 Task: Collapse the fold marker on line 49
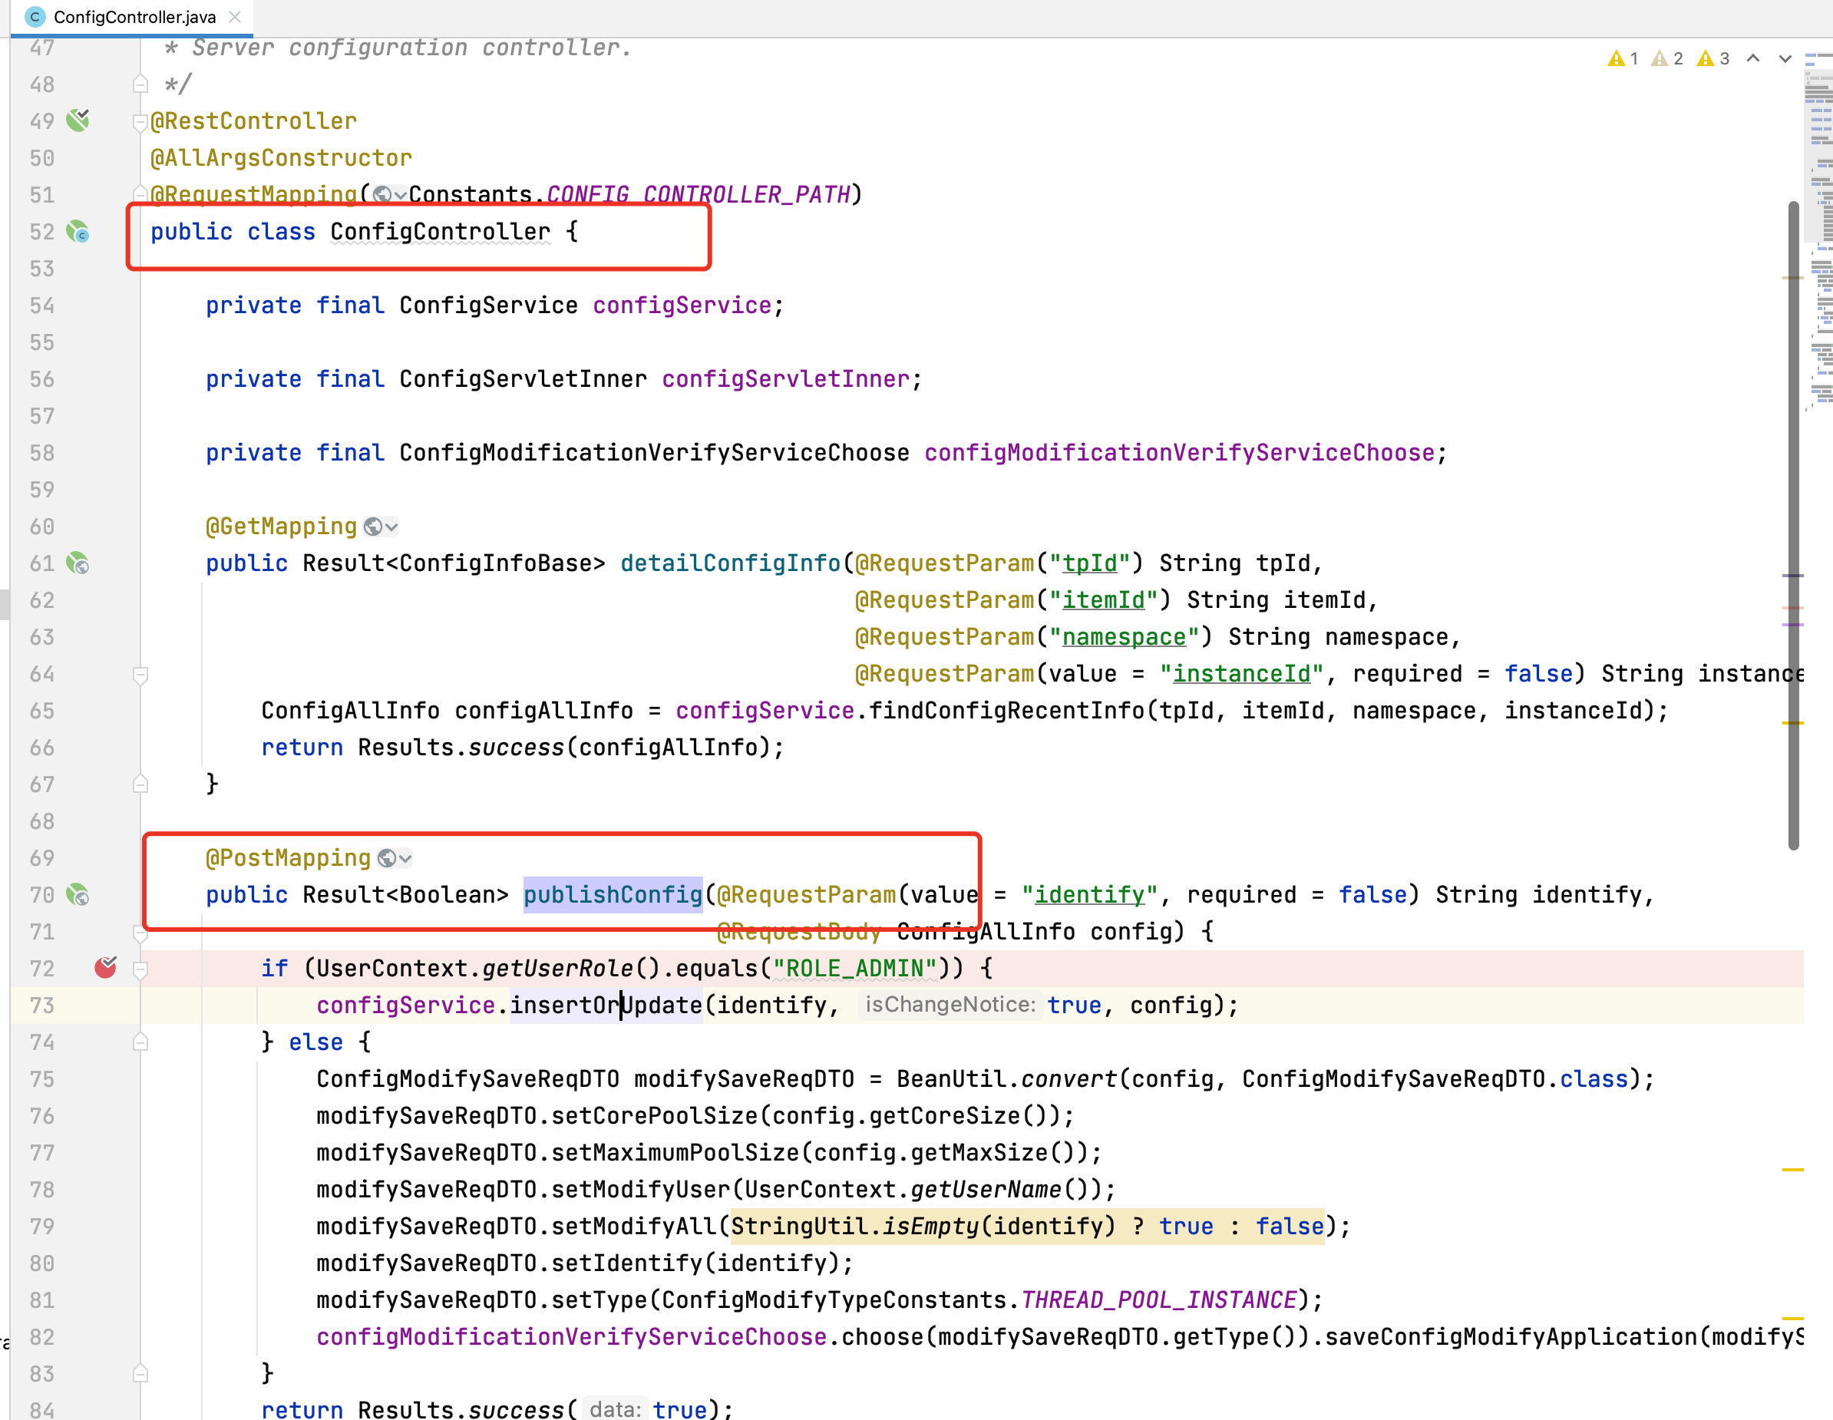[140, 123]
